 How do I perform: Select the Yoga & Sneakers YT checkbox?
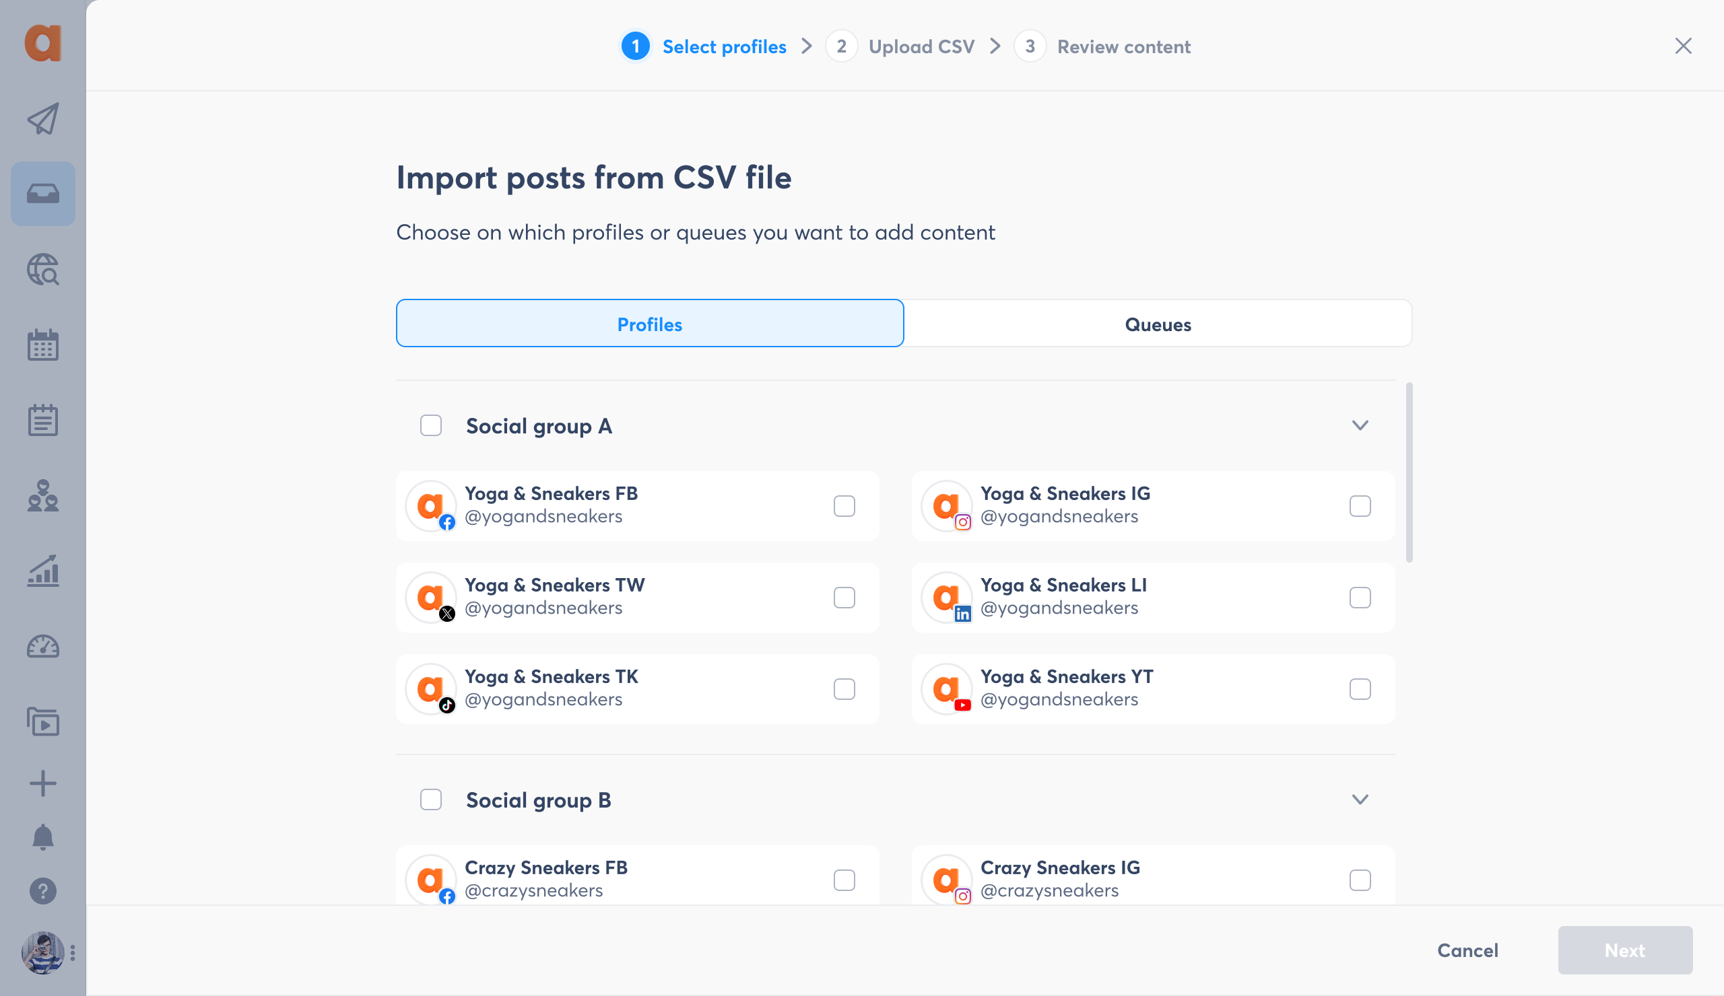tap(1360, 689)
